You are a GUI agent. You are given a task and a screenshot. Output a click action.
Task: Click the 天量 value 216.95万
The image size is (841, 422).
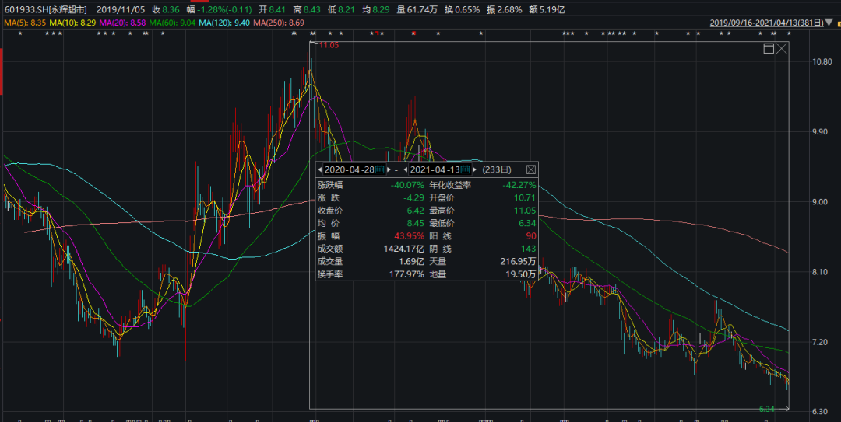pyautogui.click(x=518, y=262)
